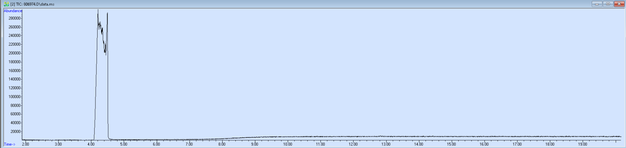Screen dimensions: 626x148
Task: Click the 16.00 time axis tick label
Action: (484, 144)
